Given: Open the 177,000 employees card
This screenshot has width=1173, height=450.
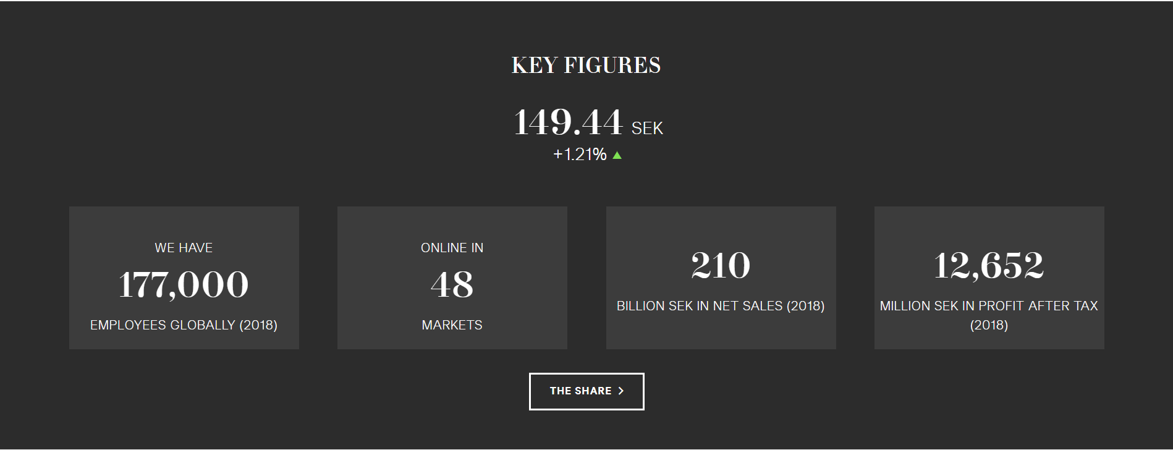Looking at the screenshot, I should (x=184, y=278).
